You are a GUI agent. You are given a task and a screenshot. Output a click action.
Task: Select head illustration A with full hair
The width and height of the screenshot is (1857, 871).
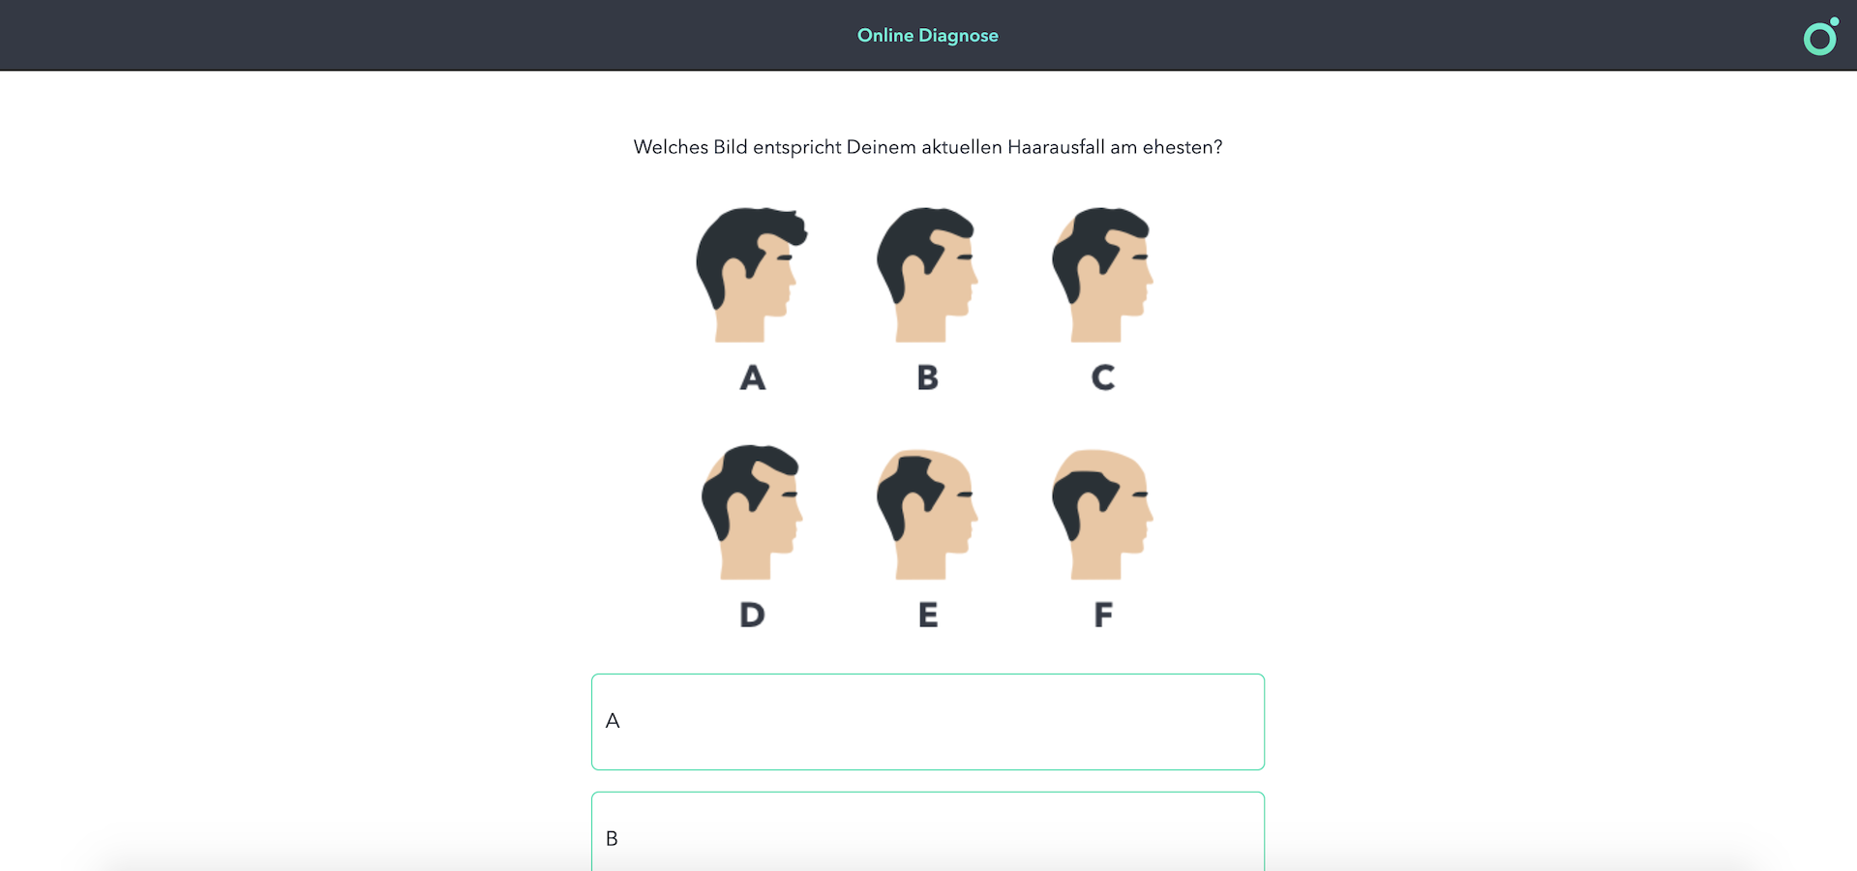[752, 275]
